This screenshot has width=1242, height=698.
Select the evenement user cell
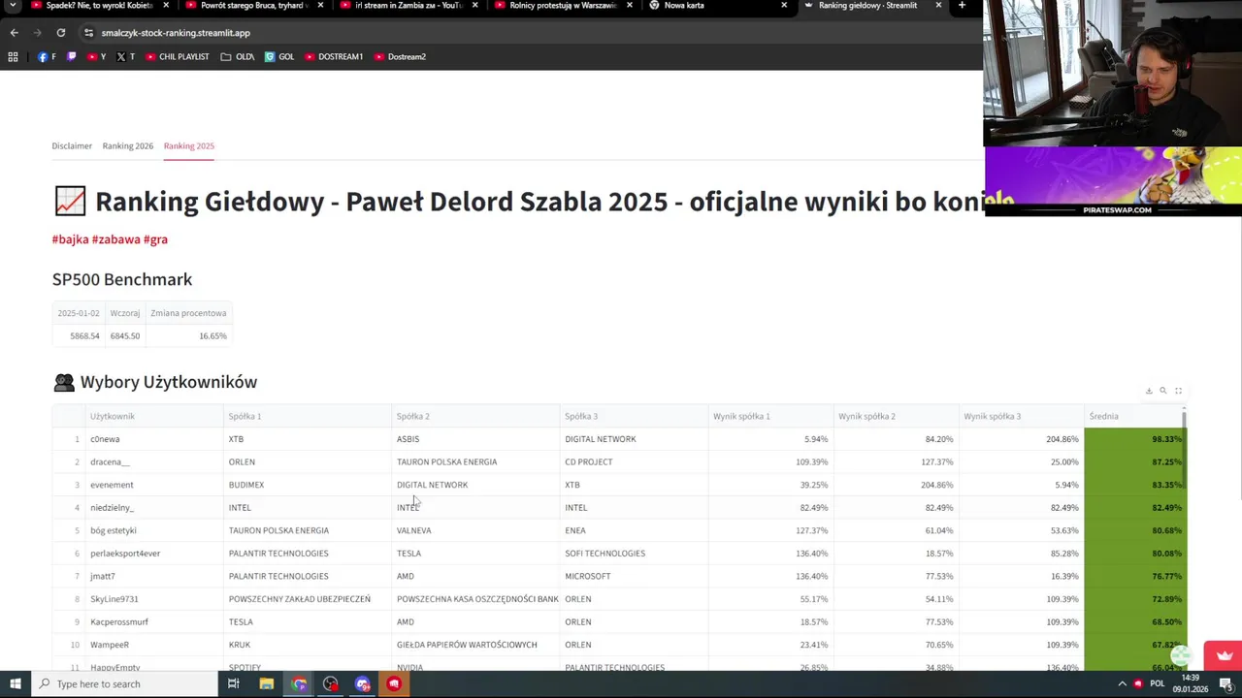154,485
